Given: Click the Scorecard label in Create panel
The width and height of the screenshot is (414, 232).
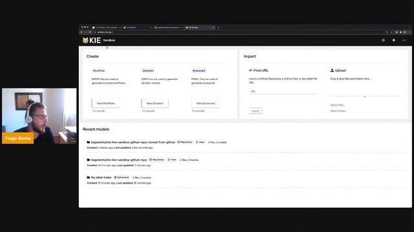Looking at the screenshot, I should (x=199, y=71).
